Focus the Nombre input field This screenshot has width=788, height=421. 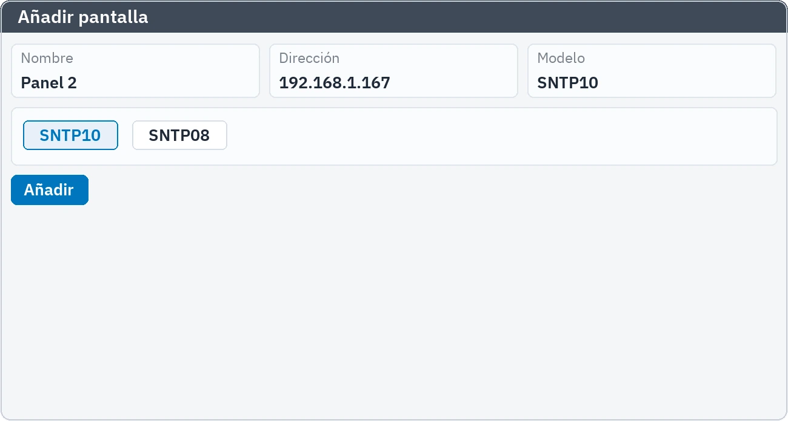(x=135, y=71)
